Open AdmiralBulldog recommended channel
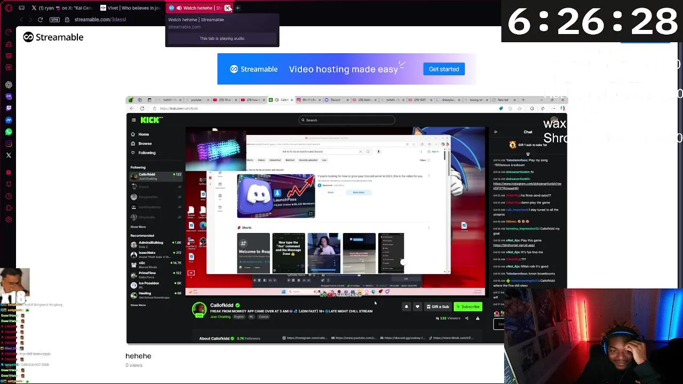Viewport: 683px width, 384px height. tap(156, 244)
